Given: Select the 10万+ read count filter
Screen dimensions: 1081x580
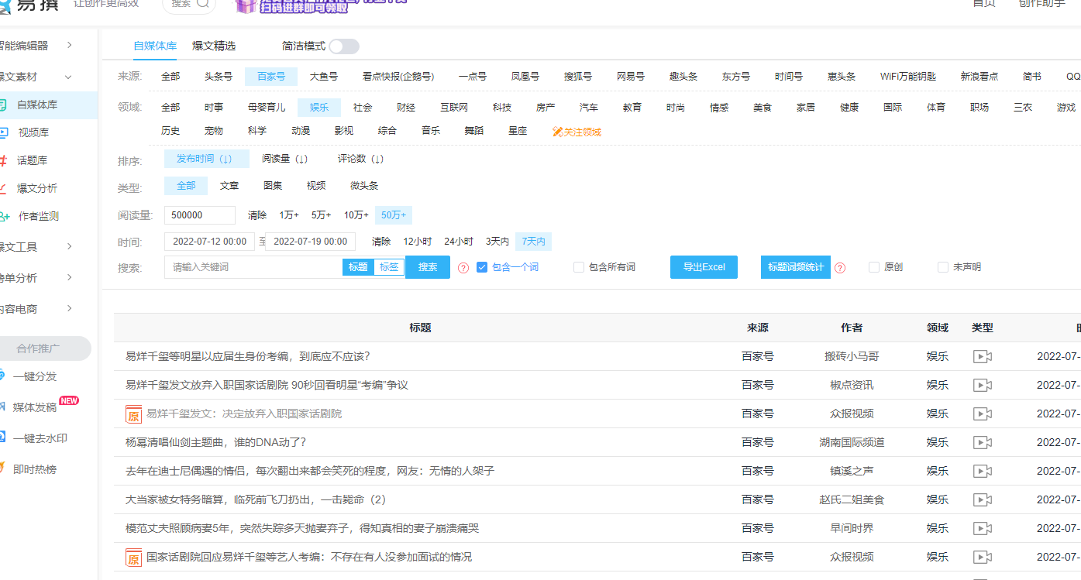Looking at the screenshot, I should coord(356,215).
